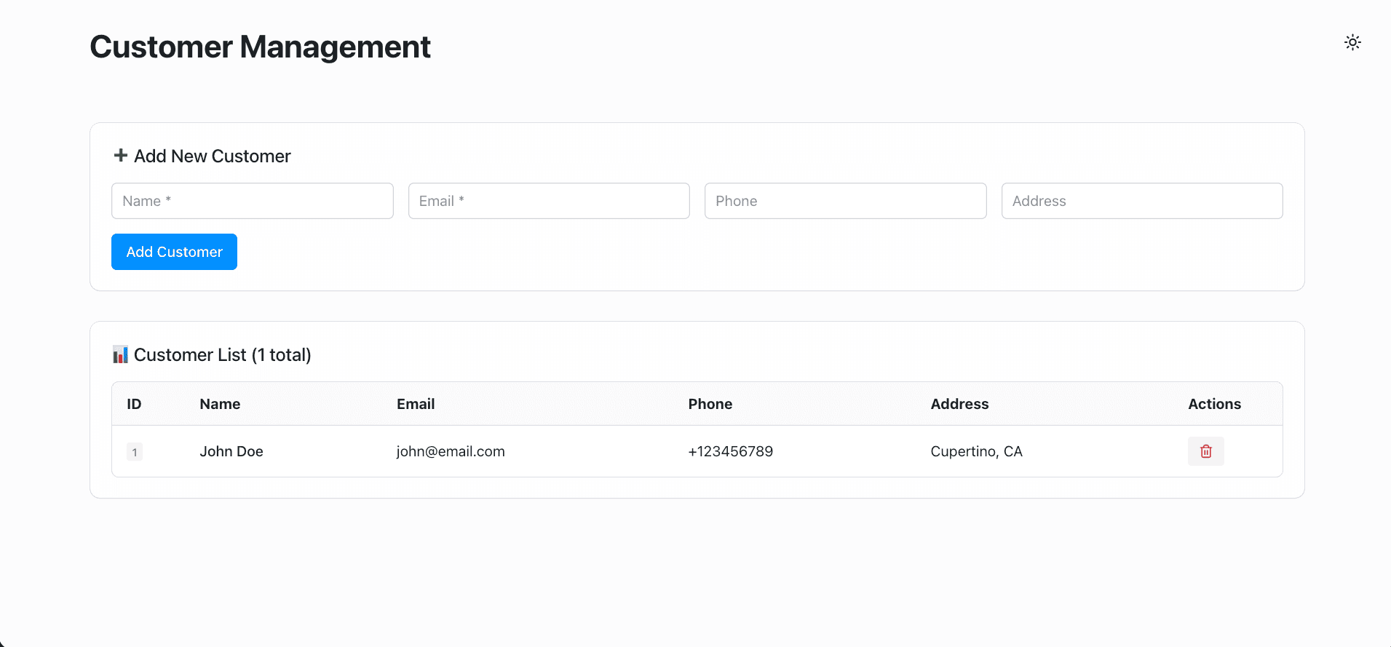This screenshot has width=1391, height=647.
Task: Select the john@email.com cell
Action: pyautogui.click(x=451, y=451)
